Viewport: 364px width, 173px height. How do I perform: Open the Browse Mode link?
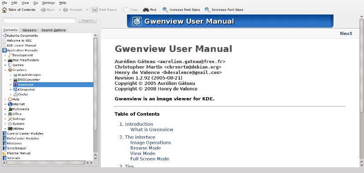(145, 148)
